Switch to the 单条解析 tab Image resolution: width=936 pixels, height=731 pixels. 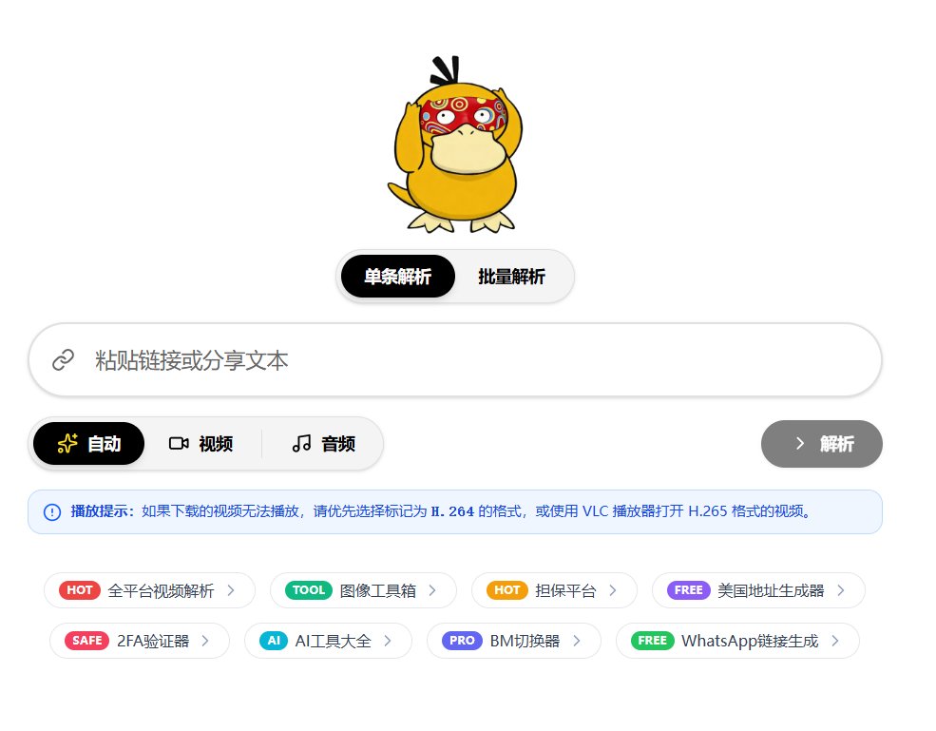(x=397, y=277)
